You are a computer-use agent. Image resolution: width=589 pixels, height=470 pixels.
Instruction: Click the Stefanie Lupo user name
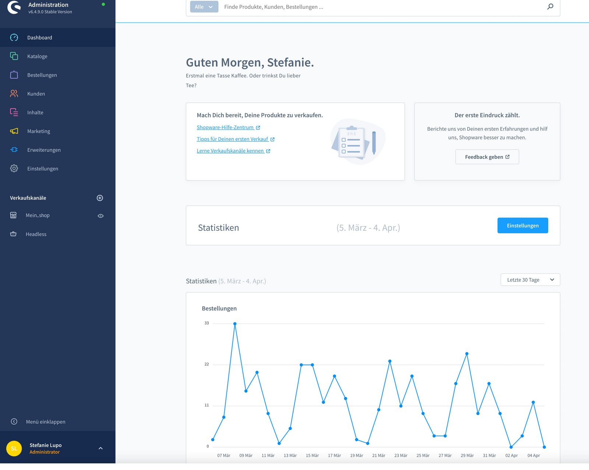pos(46,445)
